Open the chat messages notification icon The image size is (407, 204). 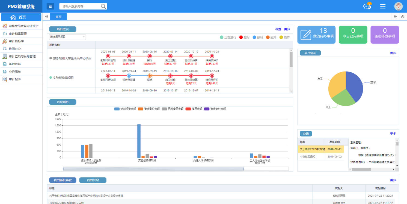pos(367,6)
